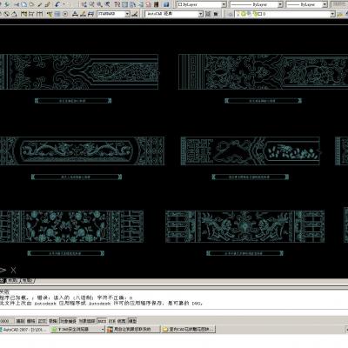Open the folder window taskbar button

(189, 330)
